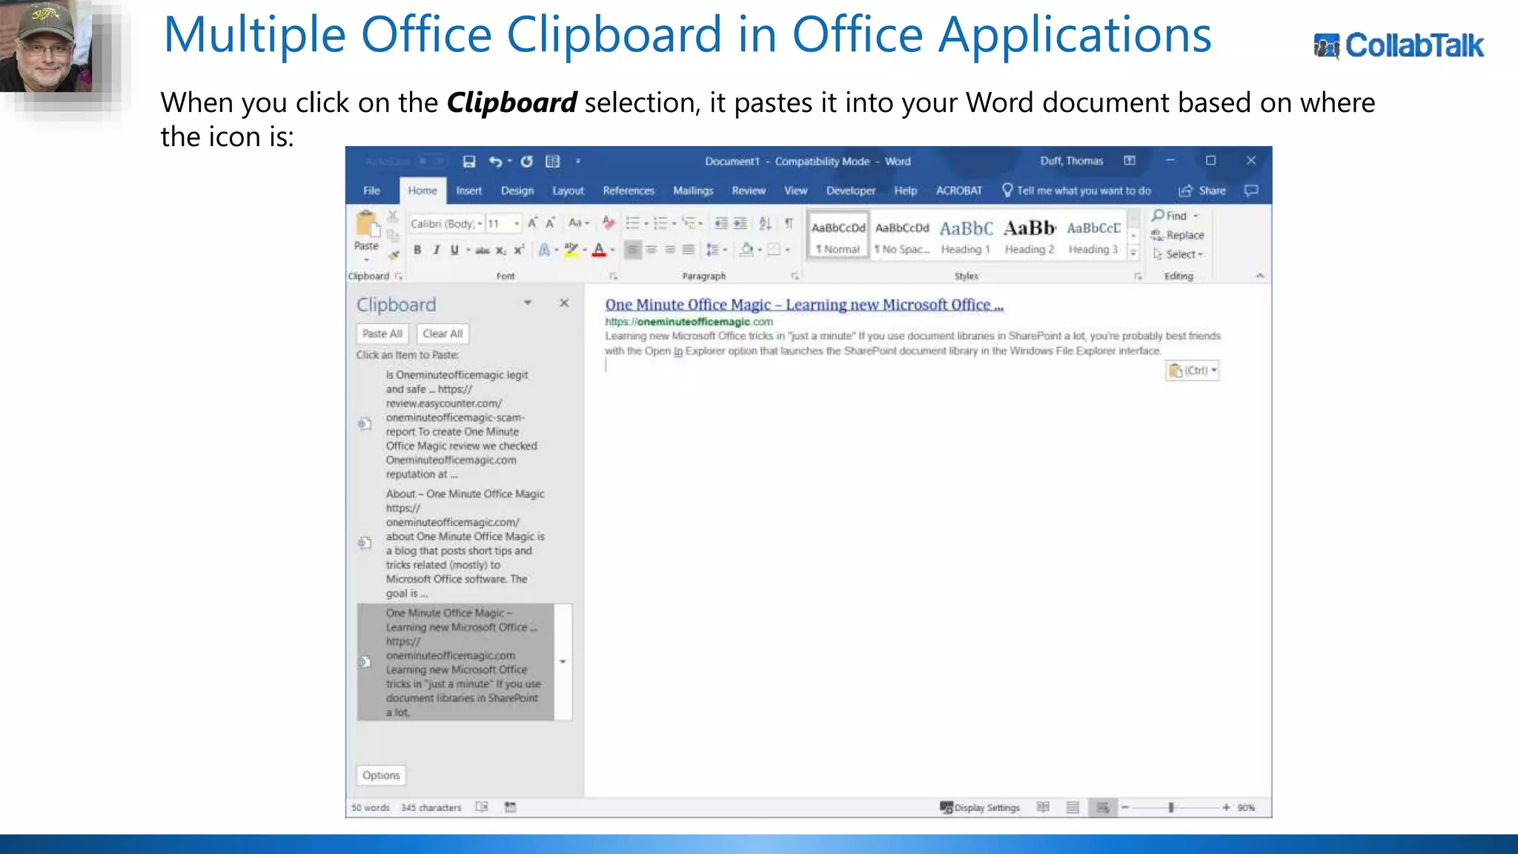Click the Decrease Indent icon
Viewport: 1518px width, 854px height.
click(721, 223)
